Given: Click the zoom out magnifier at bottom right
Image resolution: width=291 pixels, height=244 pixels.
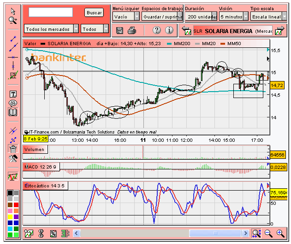Looking at the screenshot, I should click(x=268, y=233).
